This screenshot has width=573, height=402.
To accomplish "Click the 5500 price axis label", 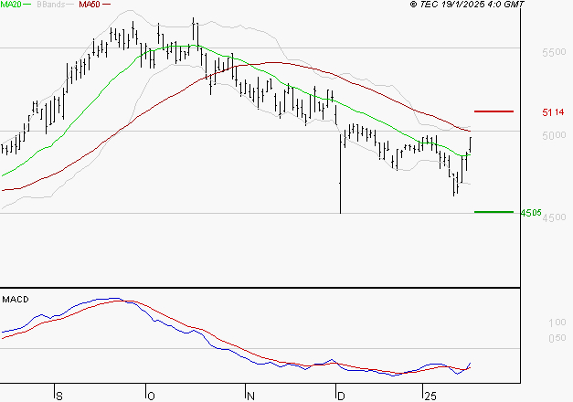I will pyautogui.click(x=554, y=52).
